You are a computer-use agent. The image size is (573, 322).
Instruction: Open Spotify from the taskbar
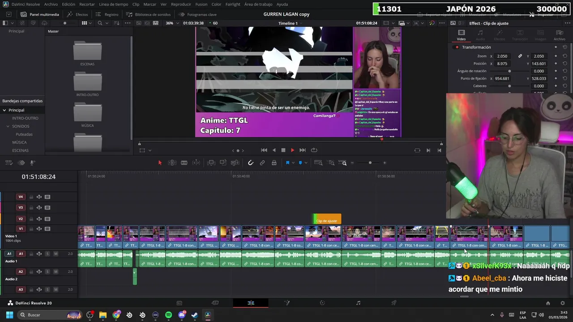[168, 315]
